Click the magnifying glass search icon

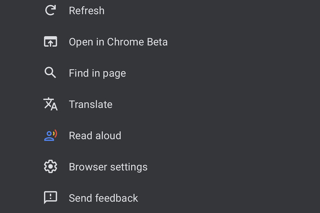(50, 72)
